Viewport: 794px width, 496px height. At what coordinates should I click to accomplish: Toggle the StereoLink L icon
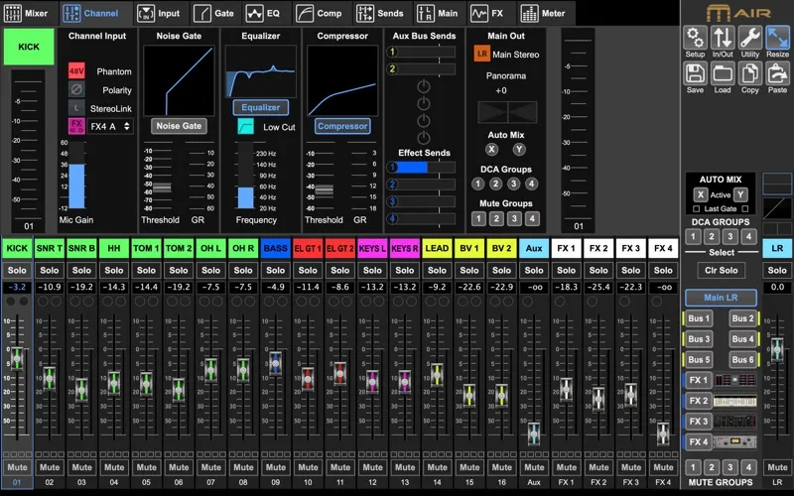coord(76,108)
